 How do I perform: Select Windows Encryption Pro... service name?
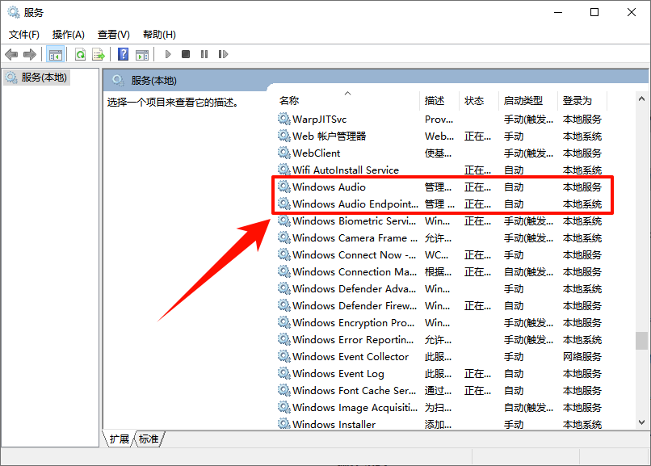pos(353,323)
